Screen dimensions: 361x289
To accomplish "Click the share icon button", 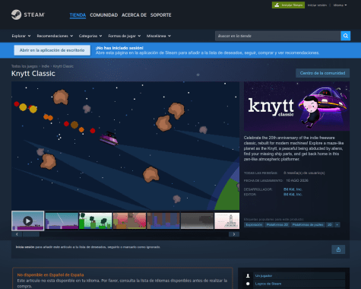I will (x=338, y=249).
